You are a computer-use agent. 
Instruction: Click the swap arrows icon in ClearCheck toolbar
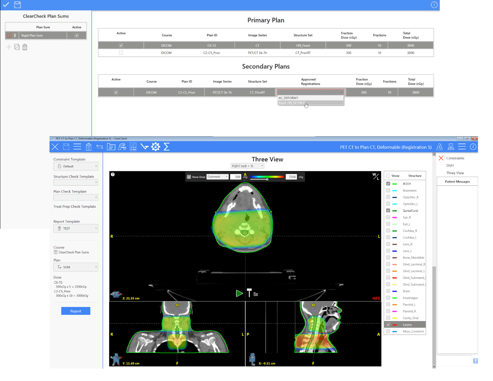click(99, 147)
